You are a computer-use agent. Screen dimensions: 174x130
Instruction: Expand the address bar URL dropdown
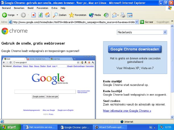(x=137, y=22)
